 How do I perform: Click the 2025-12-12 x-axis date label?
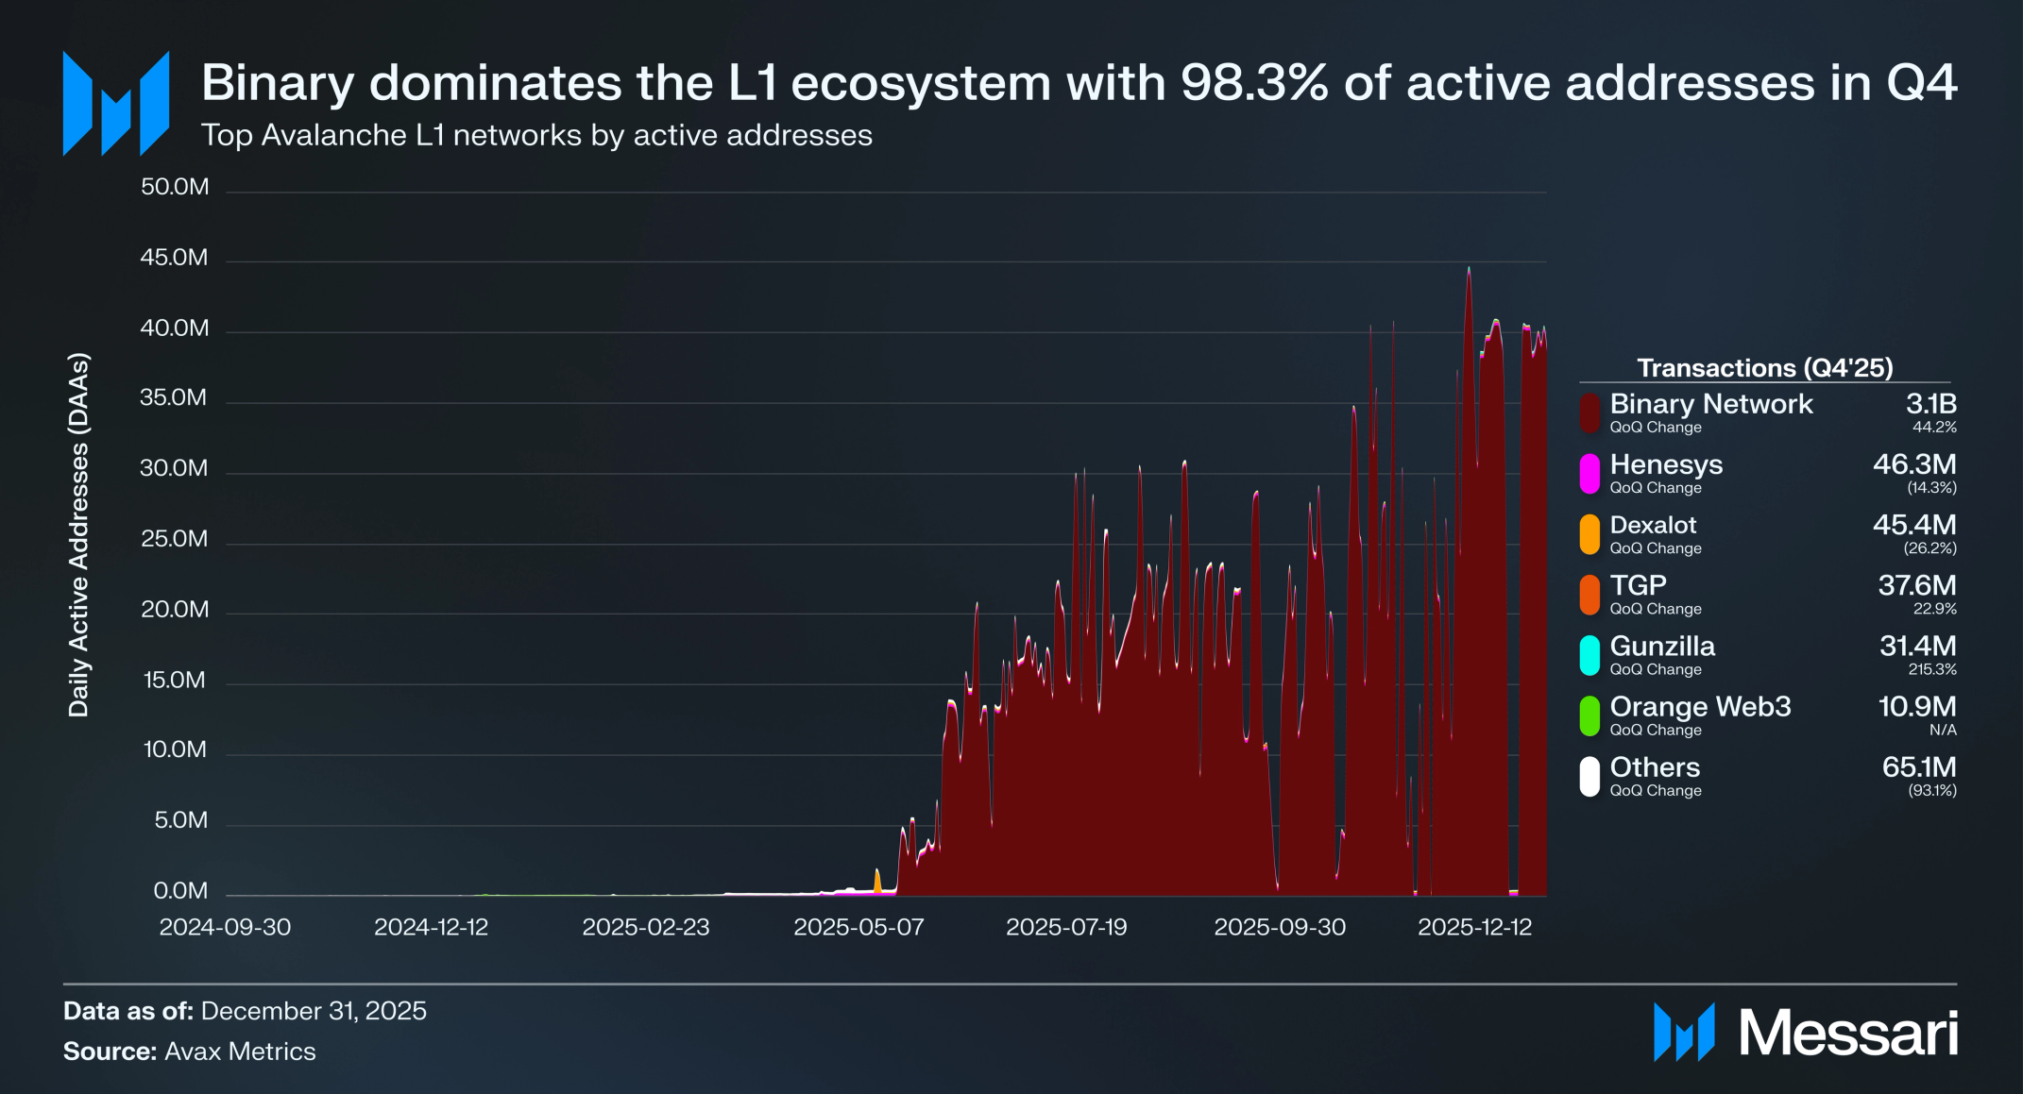[x=1474, y=927]
